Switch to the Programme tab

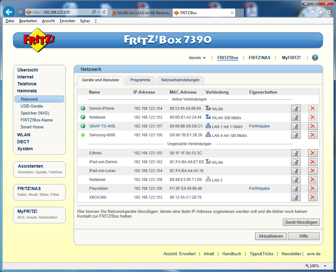140,80
